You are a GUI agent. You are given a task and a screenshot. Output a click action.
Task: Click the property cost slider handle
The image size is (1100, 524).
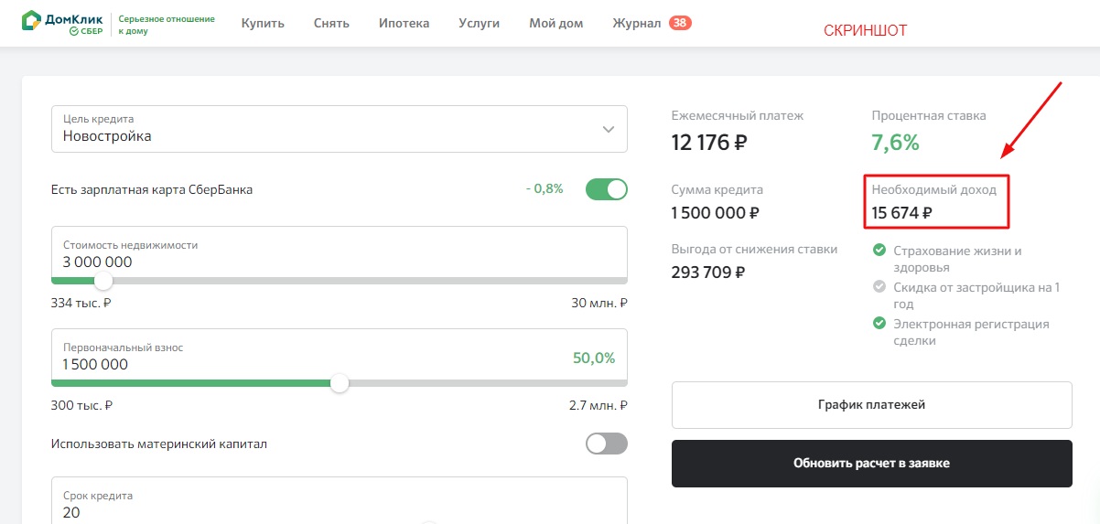[103, 281]
